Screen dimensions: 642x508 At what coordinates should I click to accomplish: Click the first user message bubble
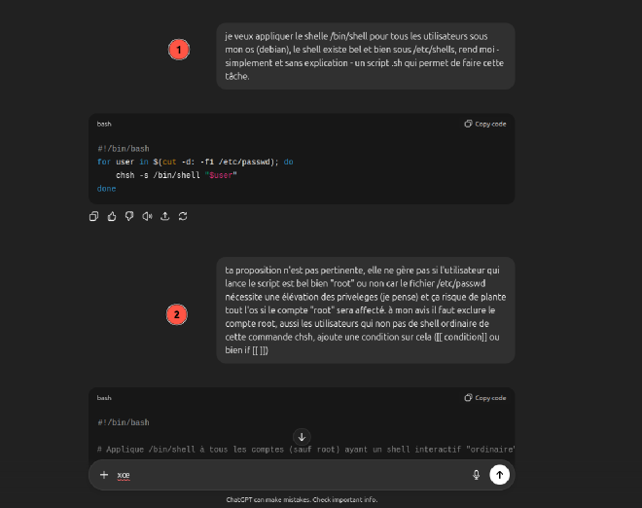(365, 55)
